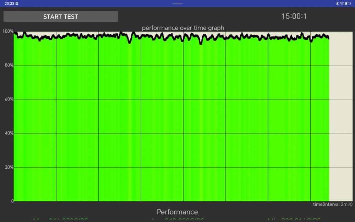355x222 pixels.
Task: Tap the 0 axis label
Action: (12, 201)
